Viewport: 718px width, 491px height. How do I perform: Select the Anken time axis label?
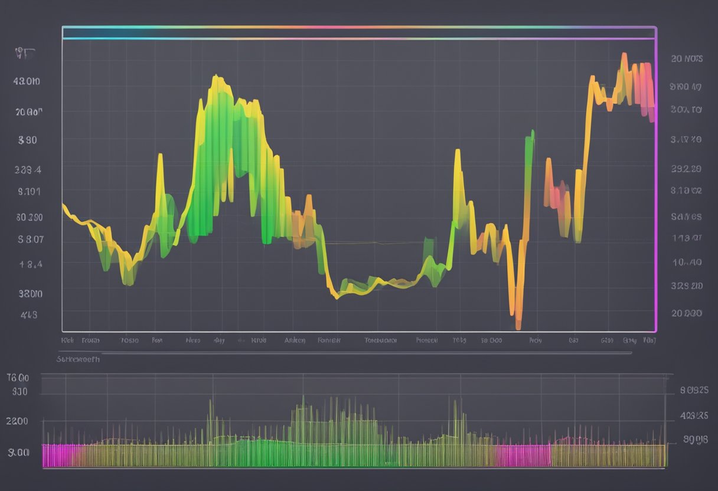pos(295,341)
